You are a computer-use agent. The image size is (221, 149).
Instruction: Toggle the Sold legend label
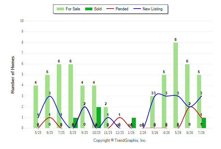tap(98, 9)
